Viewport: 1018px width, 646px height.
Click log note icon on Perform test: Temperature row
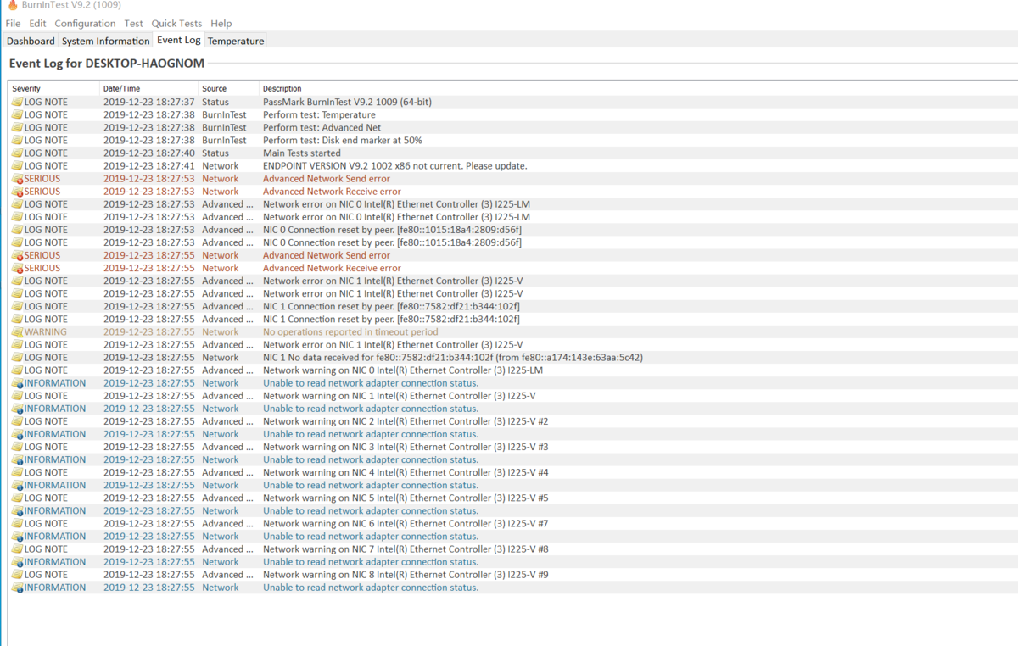point(17,114)
